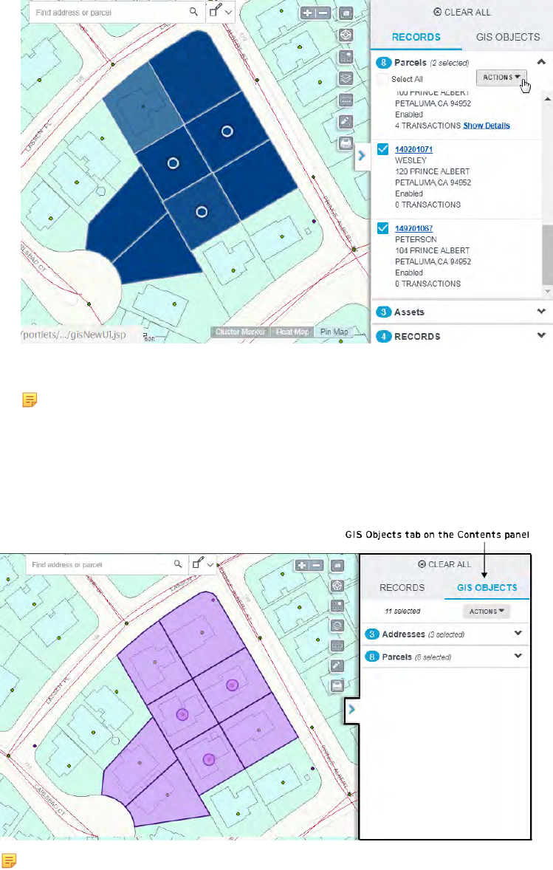Open layers icon on blue-selection map
This screenshot has height=870, width=553.
pyautogui.click(x=346, y=78)
